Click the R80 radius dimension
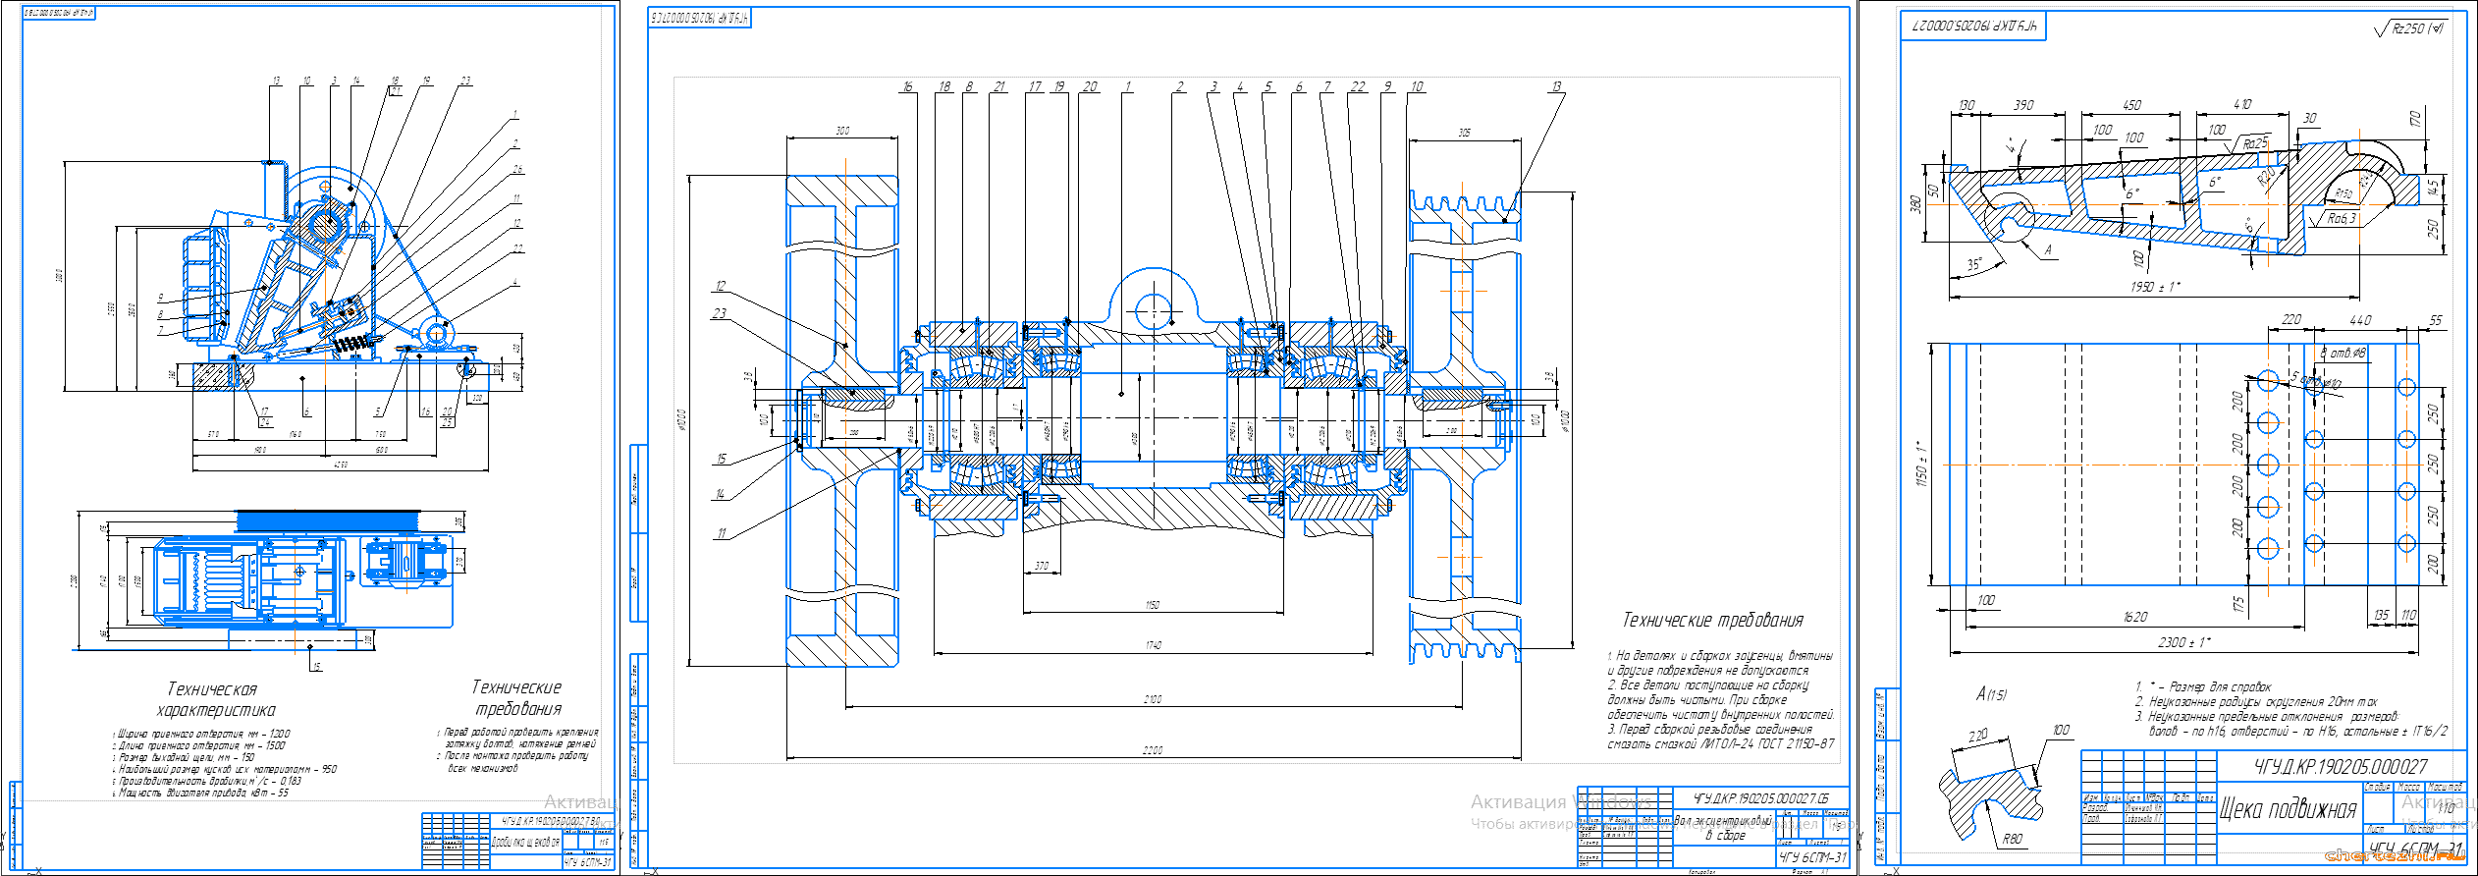Image resolution: width=2478 pixels, height=876 pixels. click(x=2012, y=839)
